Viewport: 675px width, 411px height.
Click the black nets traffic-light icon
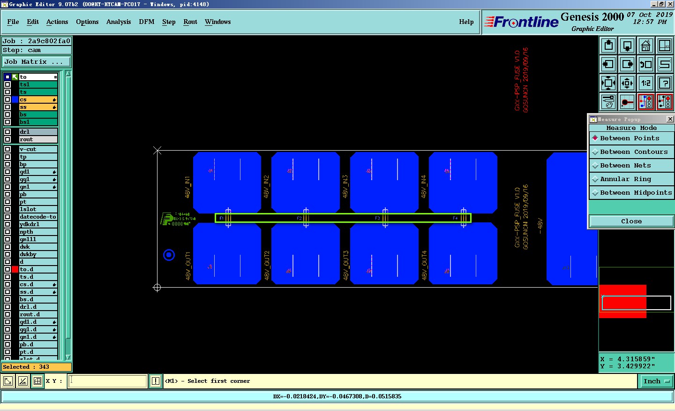pos(665,101)
